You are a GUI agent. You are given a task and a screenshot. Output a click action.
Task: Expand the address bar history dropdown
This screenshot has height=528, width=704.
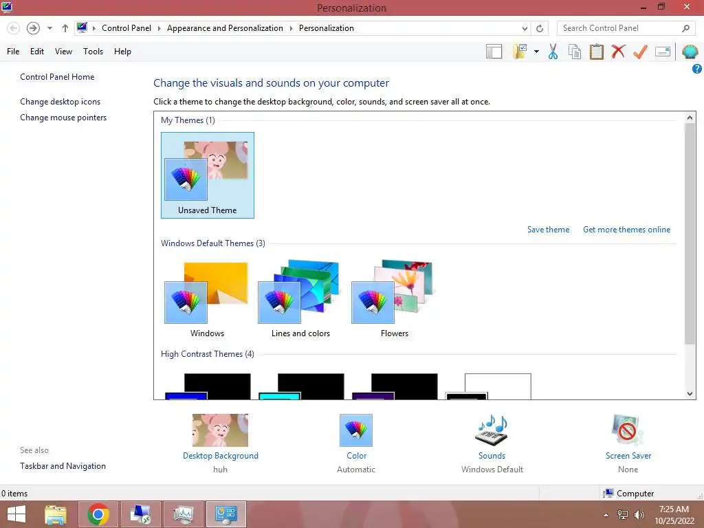[525, 28]
